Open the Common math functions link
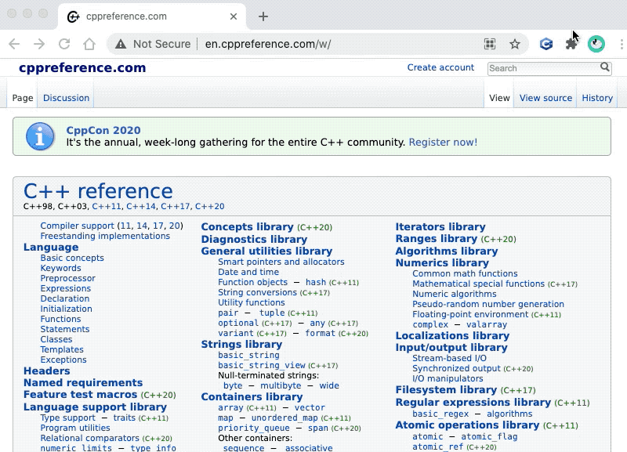This screenshot has height=452, width=627. point(465,273)
